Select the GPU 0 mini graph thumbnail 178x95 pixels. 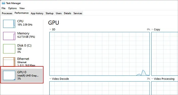pyautogui.click(x=9, y=75)
